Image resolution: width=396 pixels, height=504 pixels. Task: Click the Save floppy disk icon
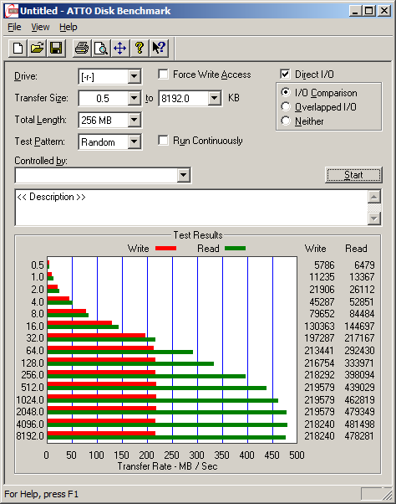56,49
